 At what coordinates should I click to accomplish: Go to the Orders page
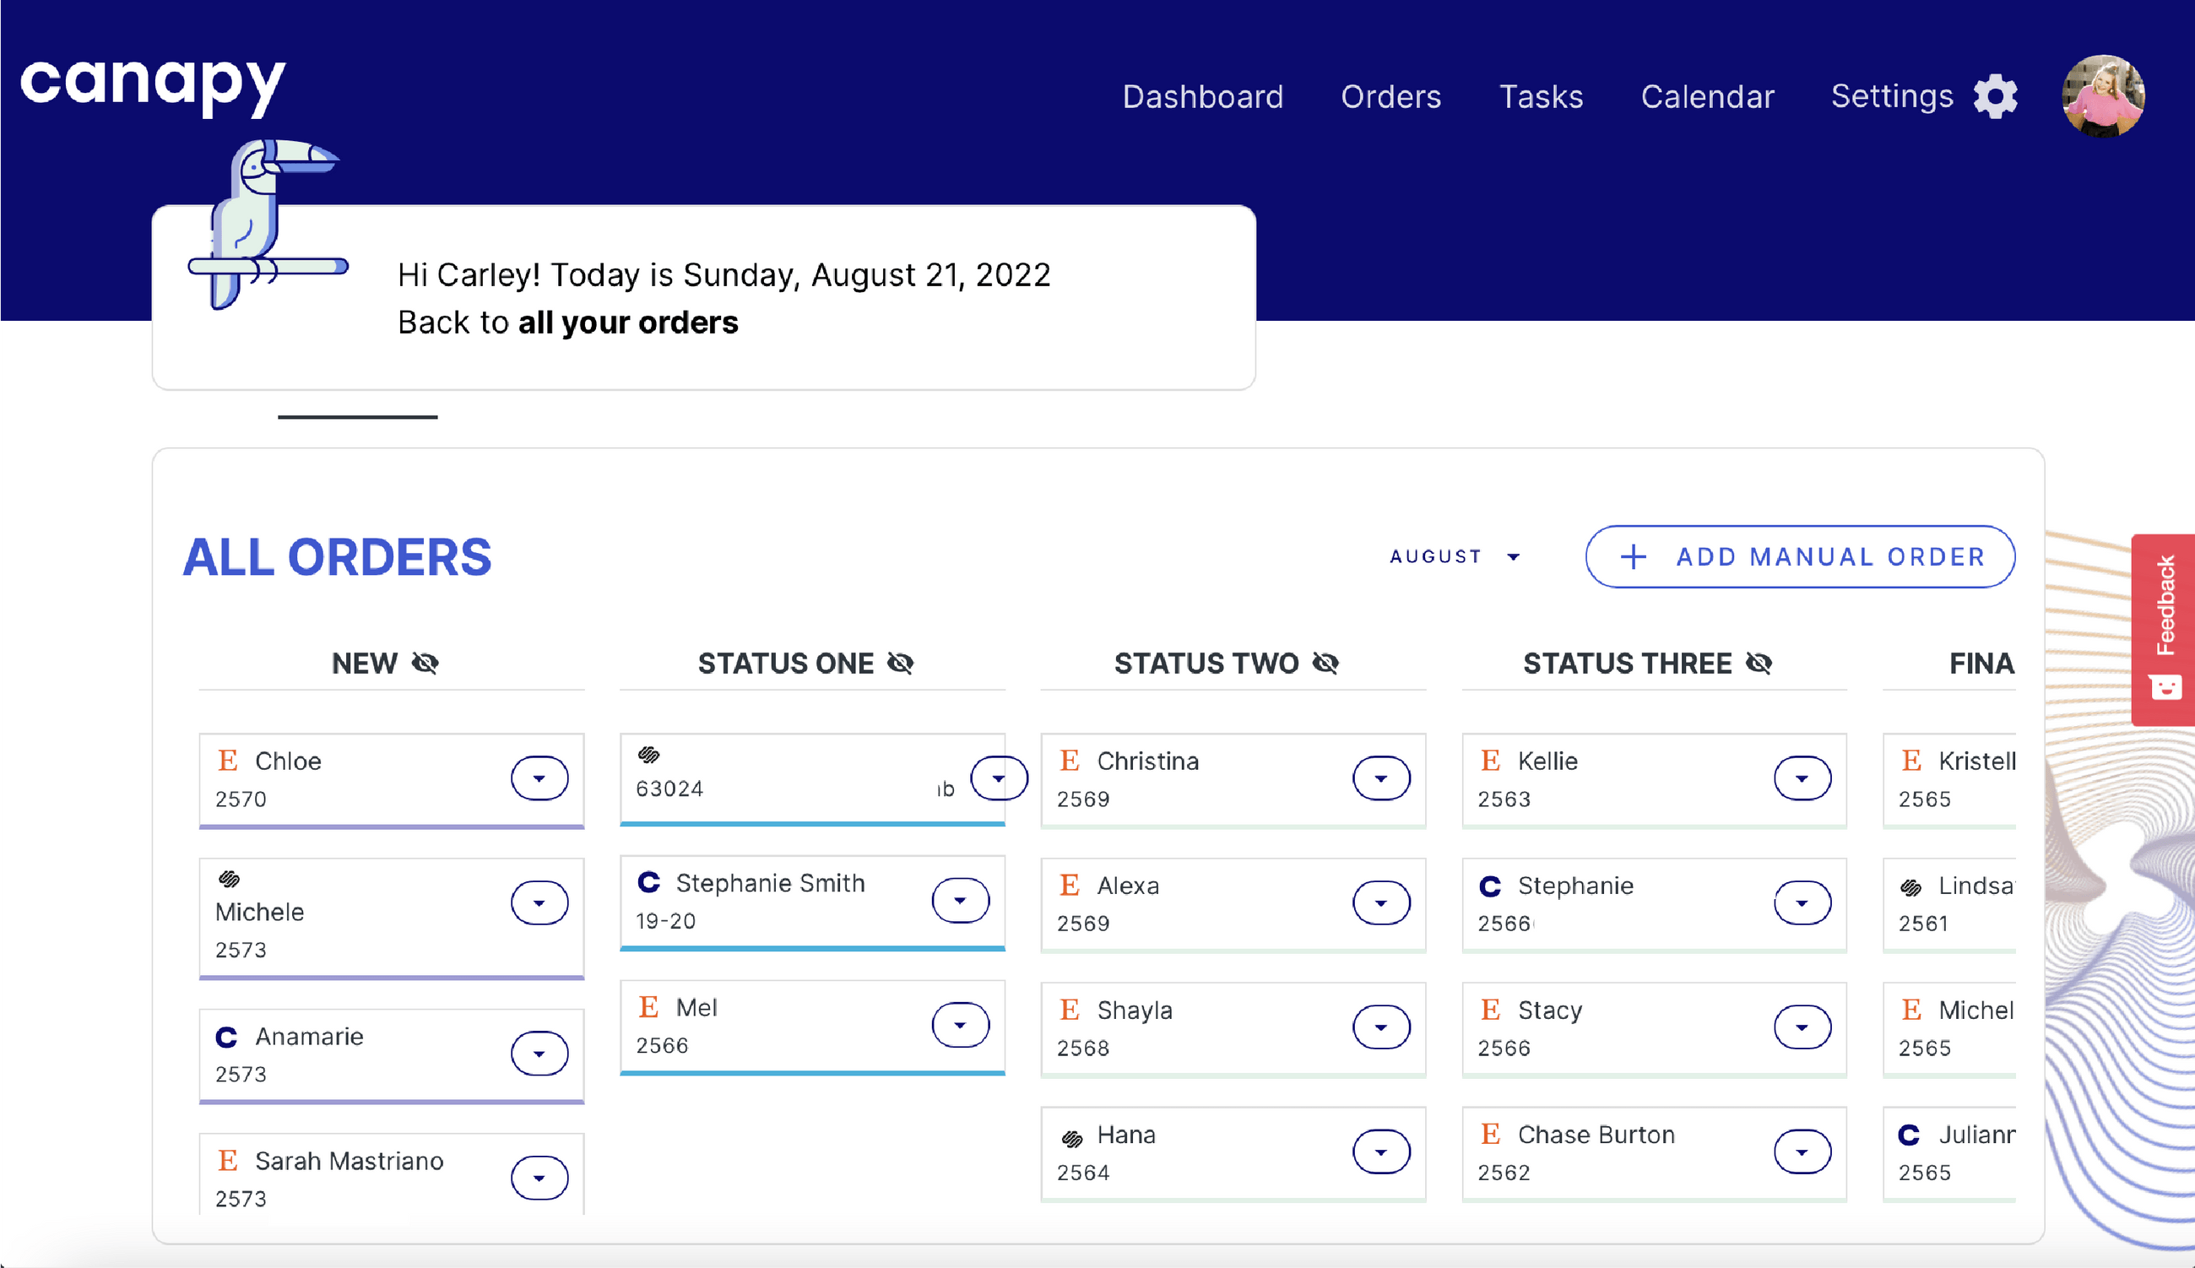[x=1390, y=97]
